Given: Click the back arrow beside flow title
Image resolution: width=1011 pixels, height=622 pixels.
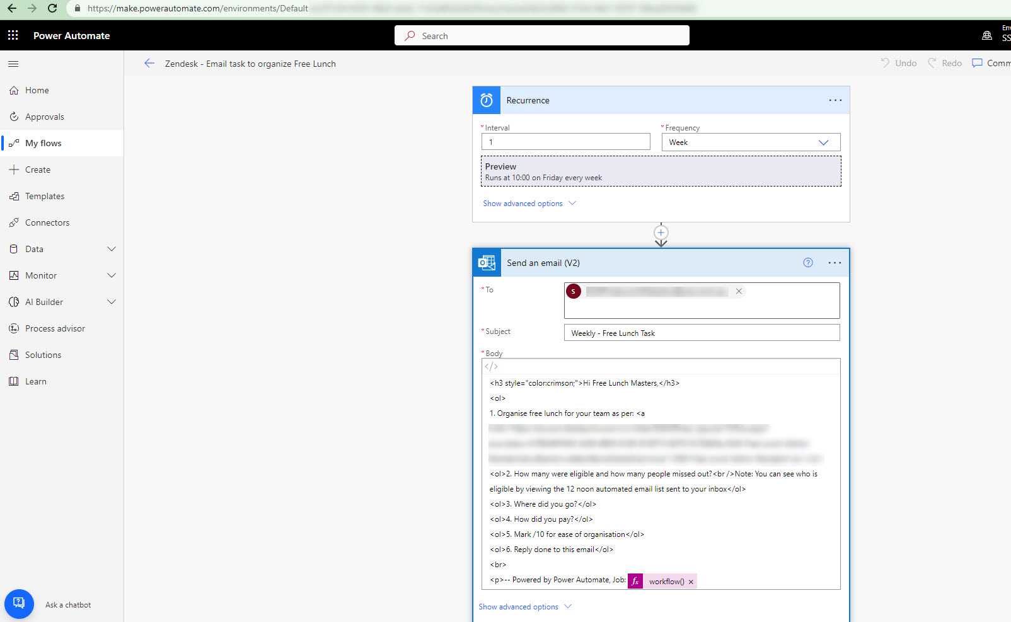Looking at the screenshot, I should pos(149,63).
